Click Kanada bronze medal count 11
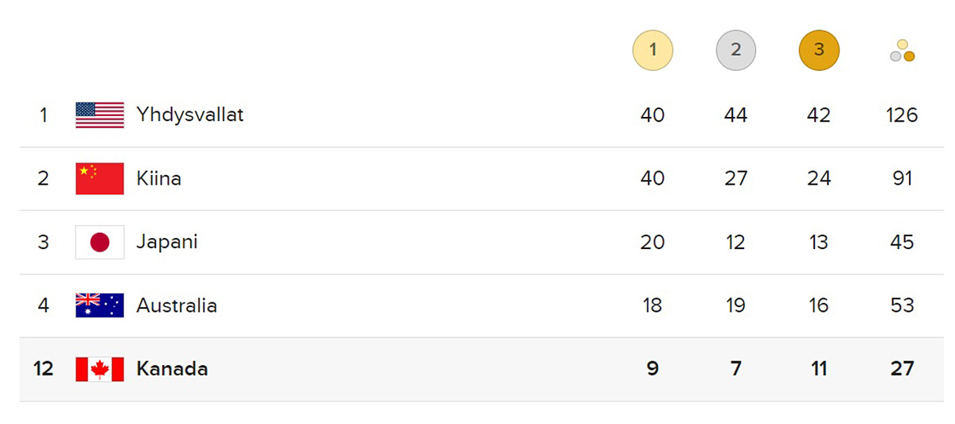This screenshot has height=424, width=955. (x=819, y=369)
